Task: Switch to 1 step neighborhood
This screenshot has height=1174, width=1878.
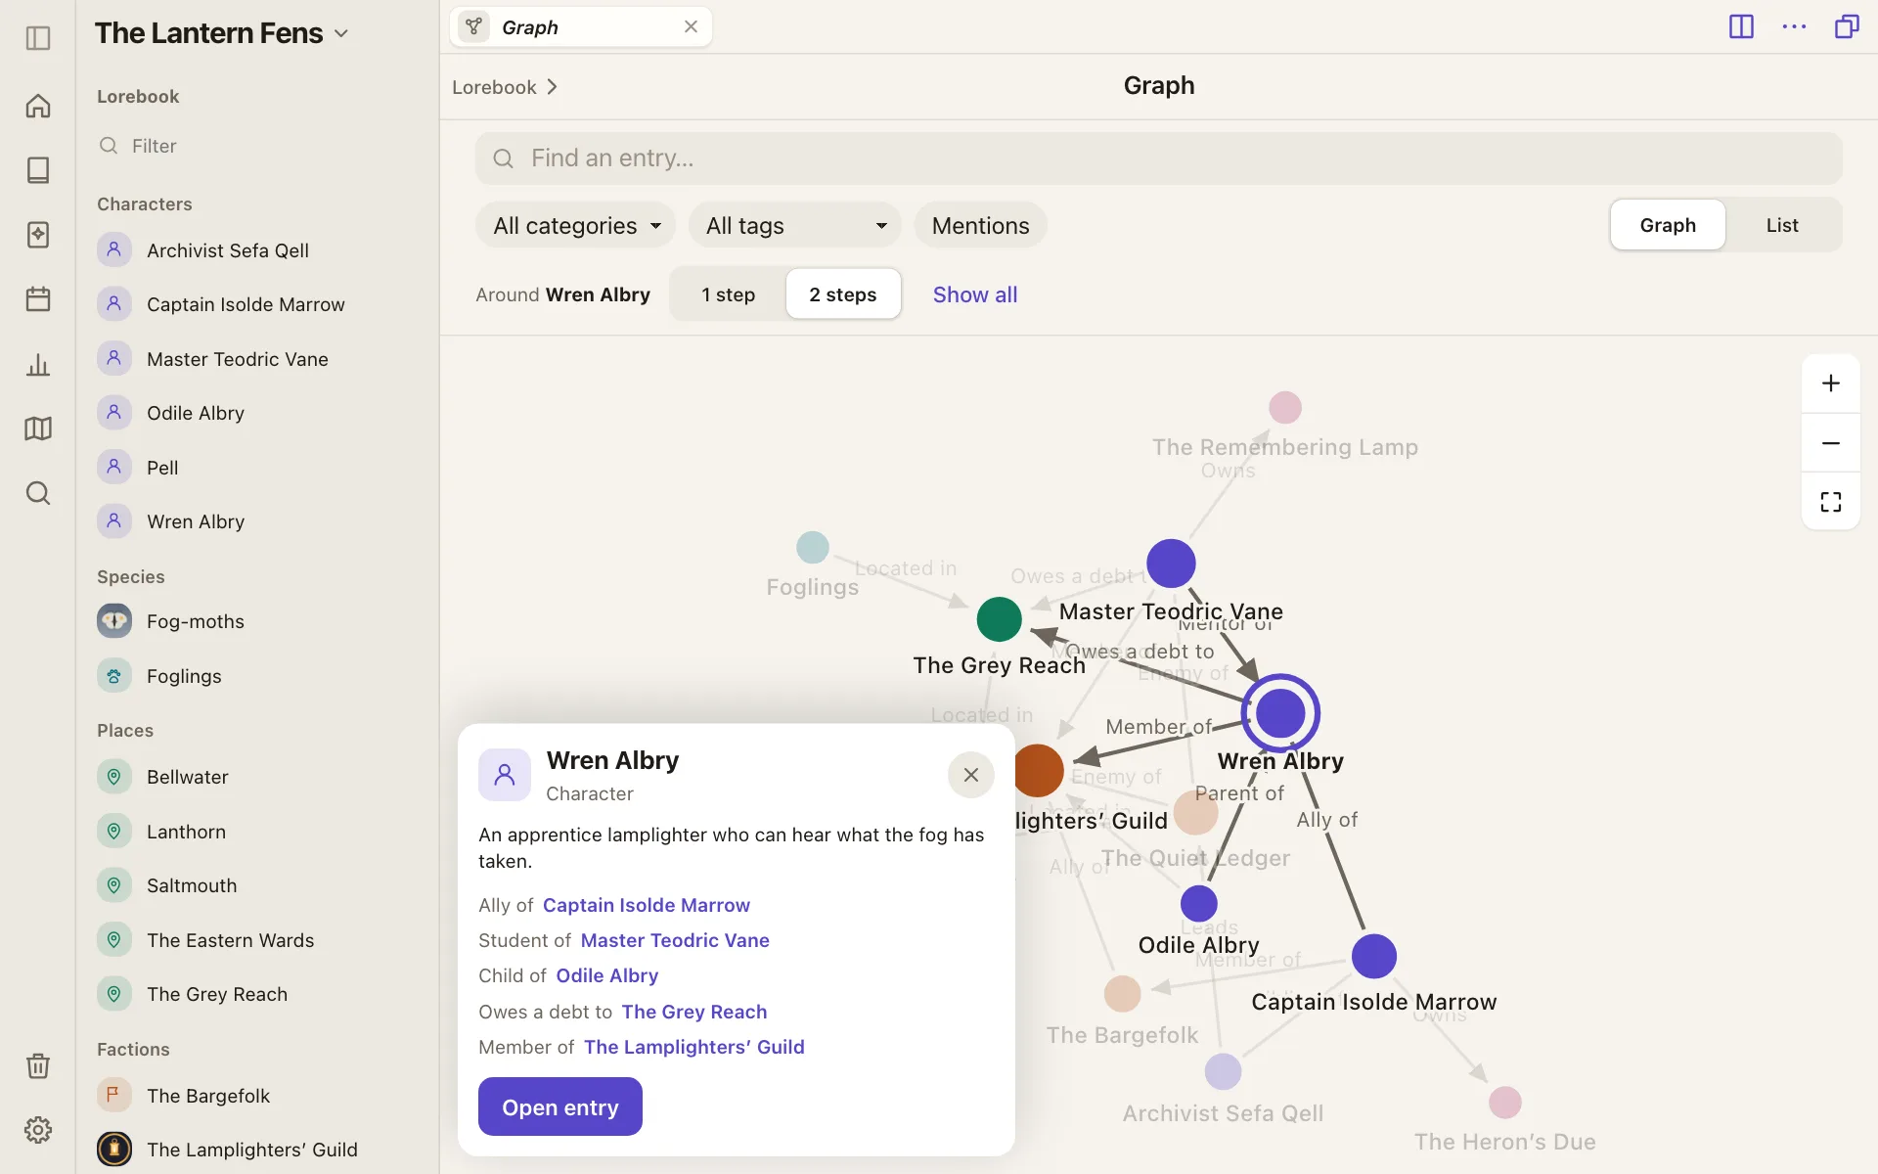Action: 728,294
